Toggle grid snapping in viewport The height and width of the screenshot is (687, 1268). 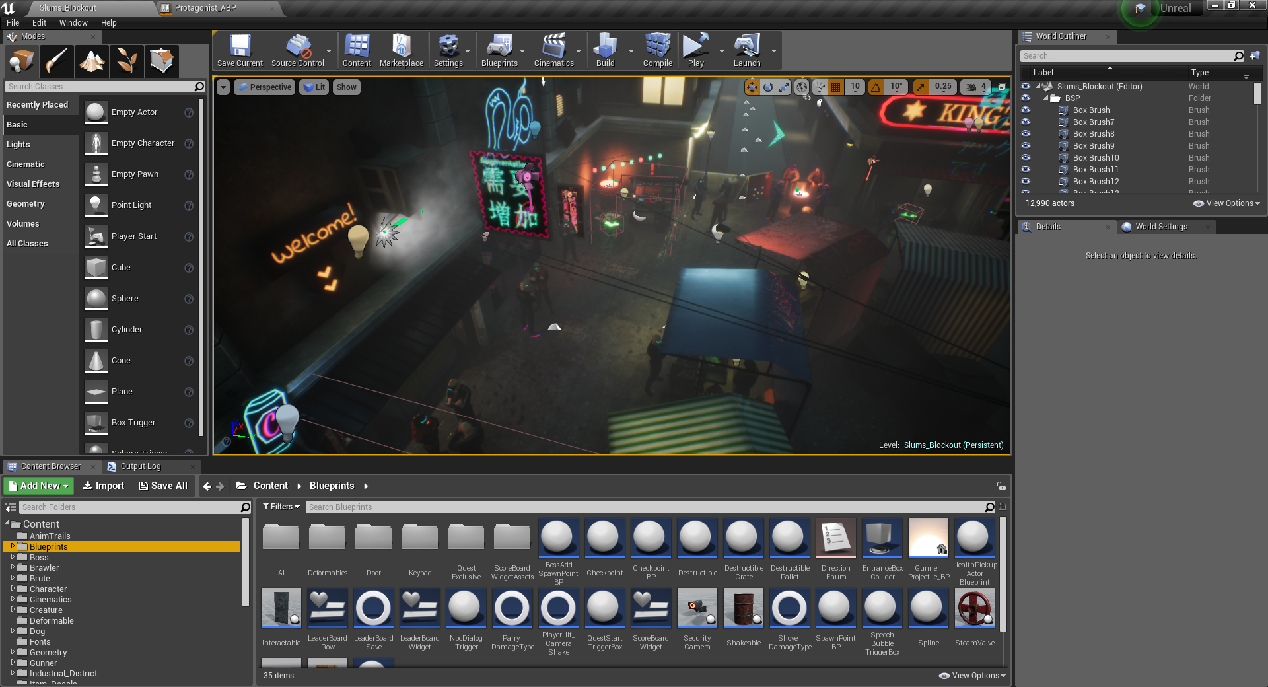[836, 87]
